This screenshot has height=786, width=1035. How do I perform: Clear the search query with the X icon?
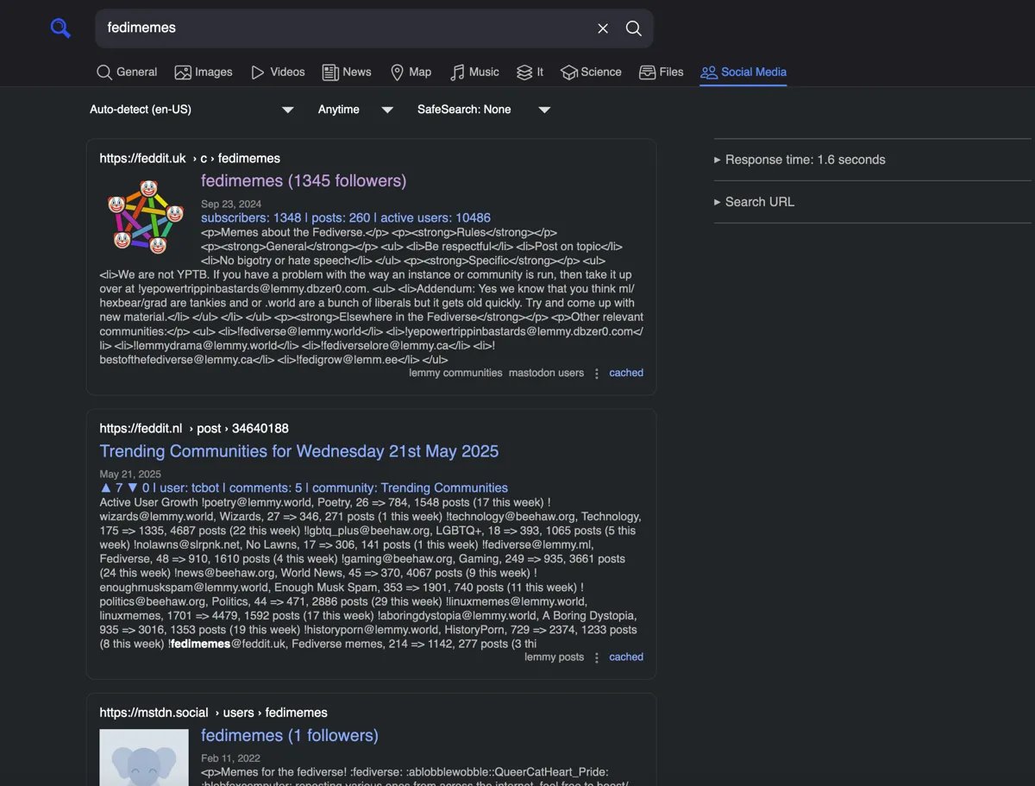[x=603, y=28]
